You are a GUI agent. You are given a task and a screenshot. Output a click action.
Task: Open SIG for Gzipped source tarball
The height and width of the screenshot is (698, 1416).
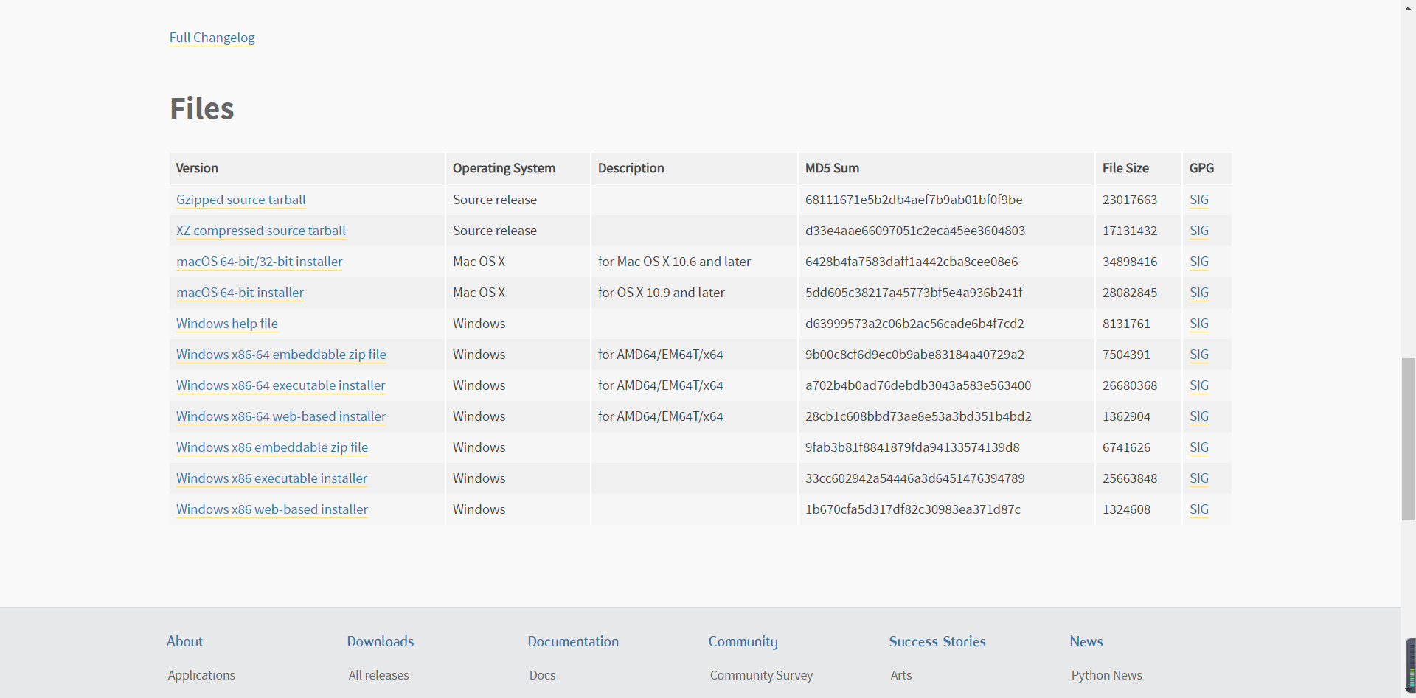1198,200
